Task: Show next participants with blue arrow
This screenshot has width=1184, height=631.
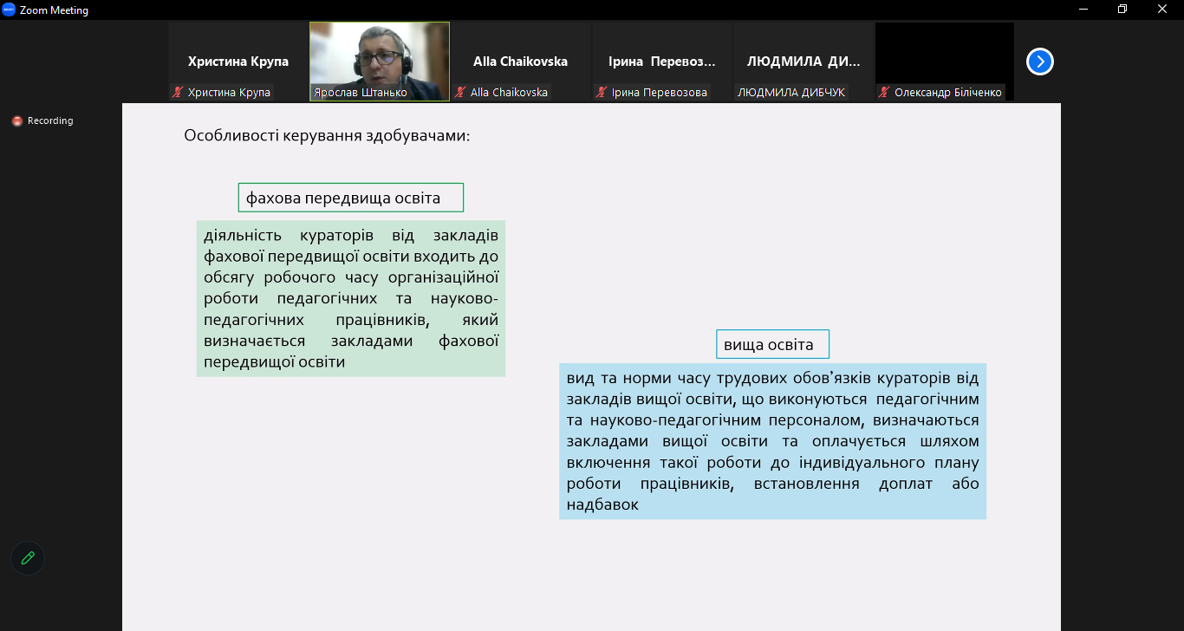Action: [x=1039, y=62]
